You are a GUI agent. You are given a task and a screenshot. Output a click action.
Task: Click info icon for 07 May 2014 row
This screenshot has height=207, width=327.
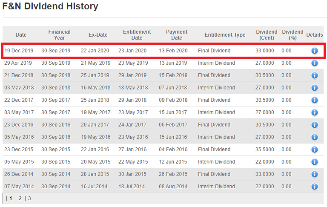point(314,187)
